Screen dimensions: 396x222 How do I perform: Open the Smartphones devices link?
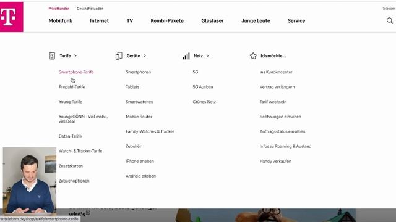(x=139, y=72)
